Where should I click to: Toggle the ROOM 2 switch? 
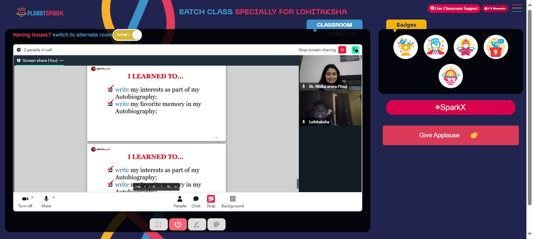point(127,35)
